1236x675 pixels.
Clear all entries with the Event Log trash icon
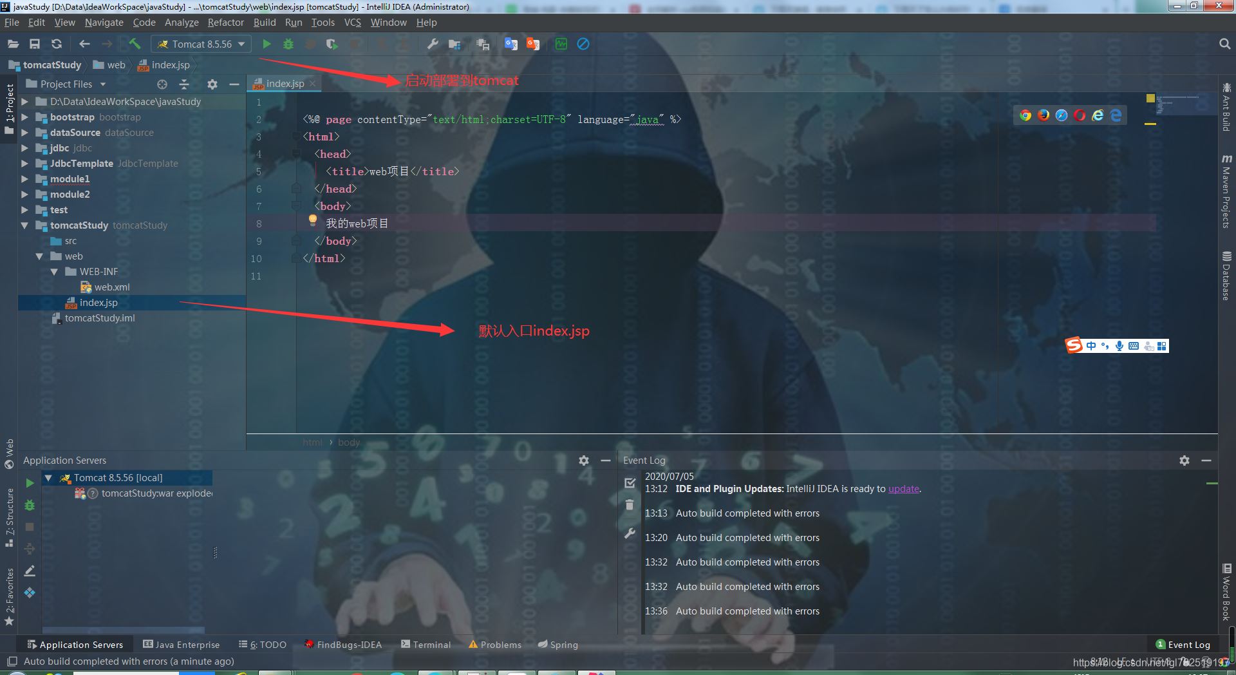[630, 505]
